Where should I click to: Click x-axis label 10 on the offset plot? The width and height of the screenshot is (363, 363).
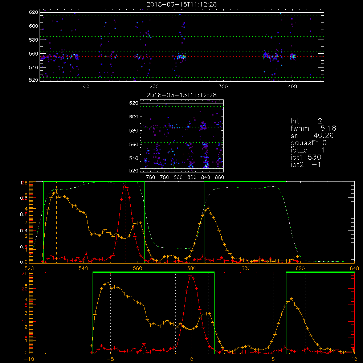(354, 359)
